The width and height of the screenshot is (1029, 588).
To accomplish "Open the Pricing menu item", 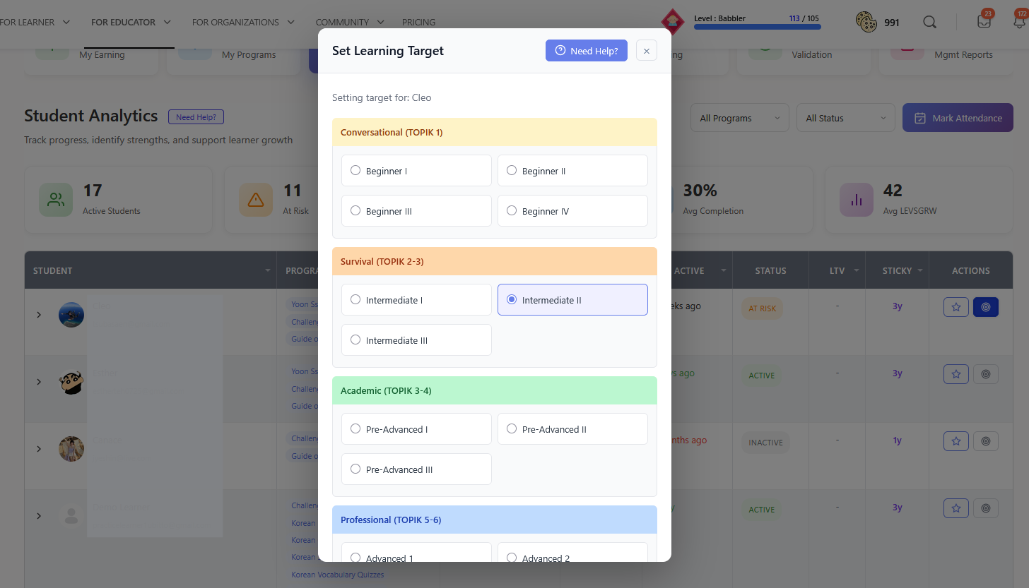I will [418, 22].
